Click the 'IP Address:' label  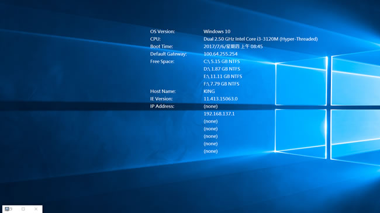coord(162,106)
